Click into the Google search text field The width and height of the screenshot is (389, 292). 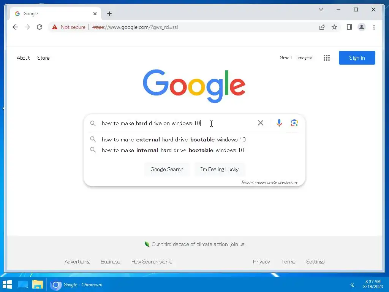[177, 123]
